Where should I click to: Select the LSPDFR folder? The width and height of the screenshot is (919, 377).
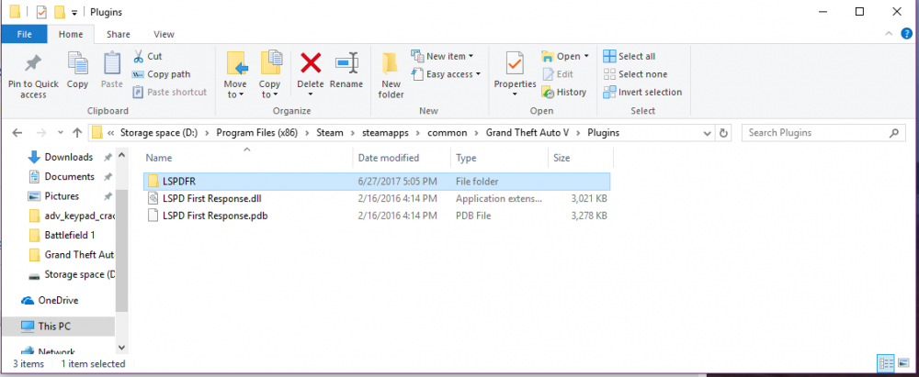click(376, 182)
